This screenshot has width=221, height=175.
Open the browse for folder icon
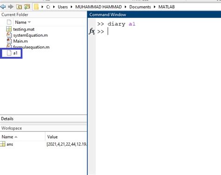point(27,7)
